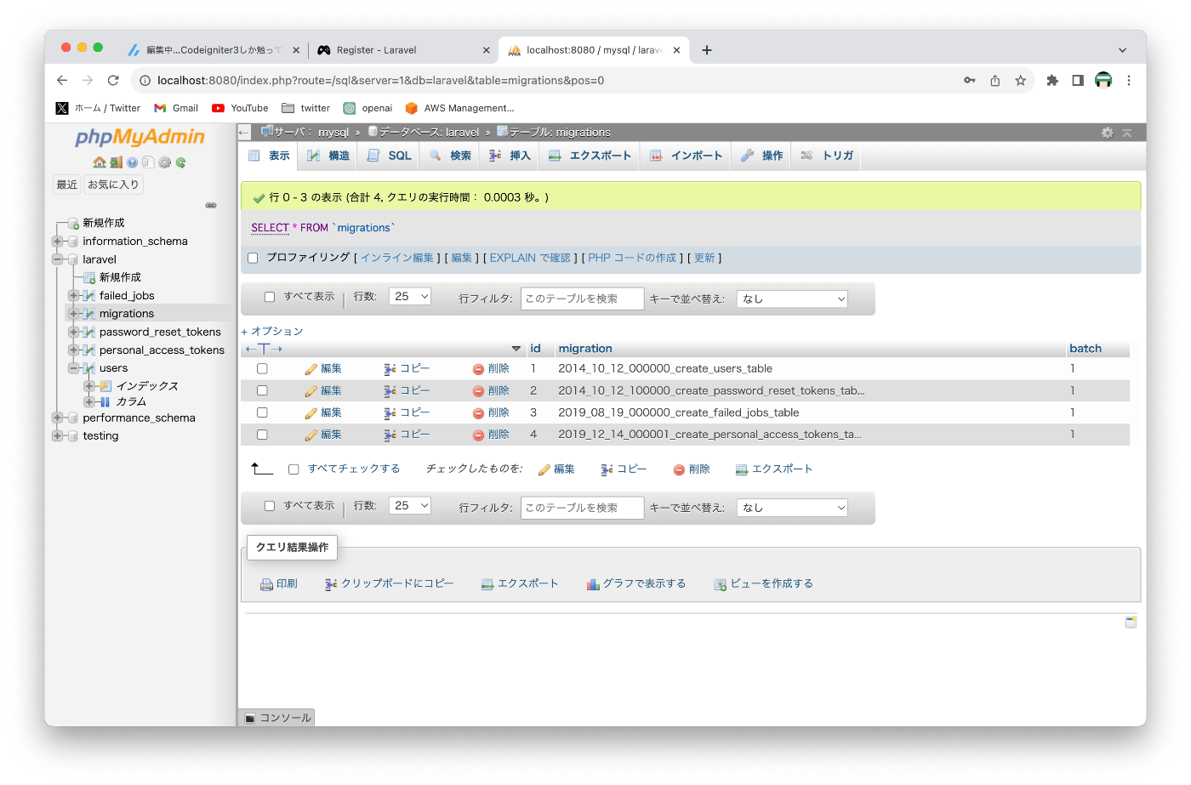Click the お気に入り (Favorites) button

[x=113, y=185]
